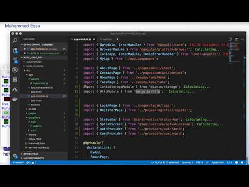Open the Azure view icon

point(15,89)
